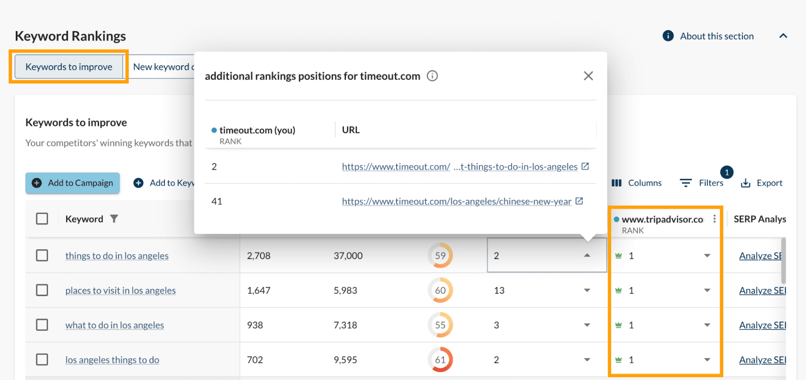Check the places to visit in los angeles row
The height and width of the screenshot is (380, 806).
pyautogui.click(x=42, y=290)
